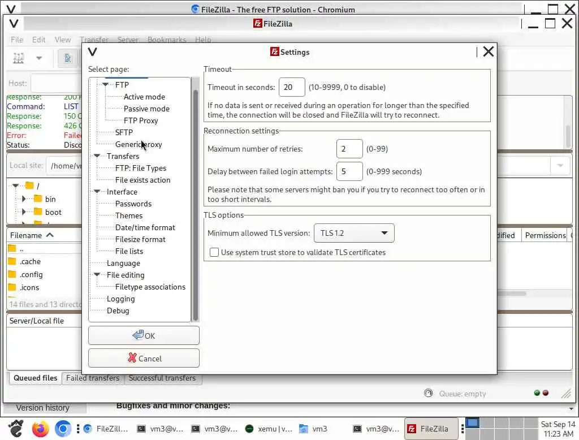Select the Debug settings page

118,310
